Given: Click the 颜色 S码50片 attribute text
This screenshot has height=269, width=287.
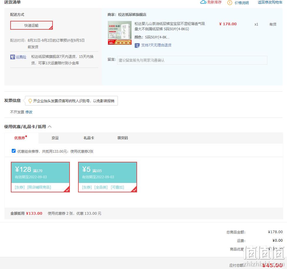Looking at the screenshot, I should pos(152,37).
